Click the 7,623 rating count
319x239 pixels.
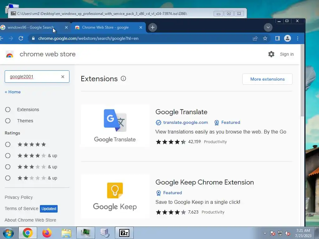coord(193,212)
